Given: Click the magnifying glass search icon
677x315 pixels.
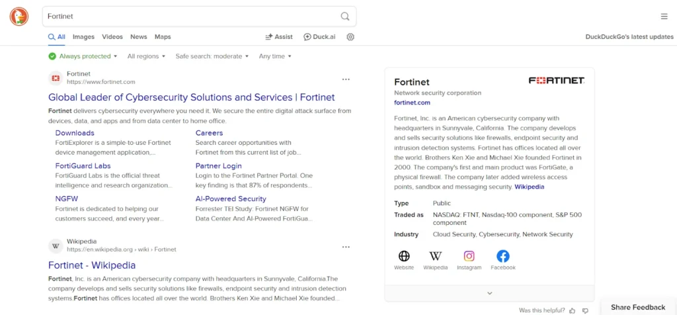Looking at the screenshot, I should click(x=345, y=17).
